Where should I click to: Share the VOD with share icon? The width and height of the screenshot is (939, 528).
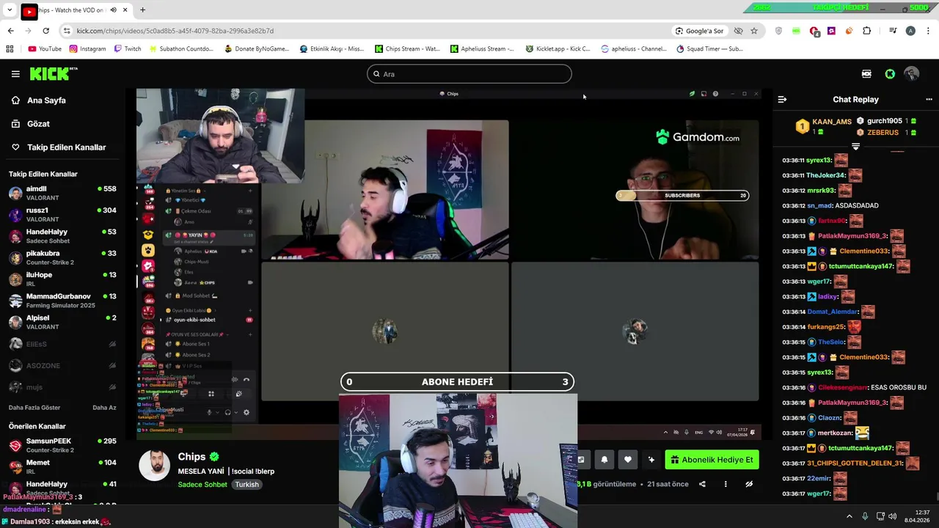702,484
